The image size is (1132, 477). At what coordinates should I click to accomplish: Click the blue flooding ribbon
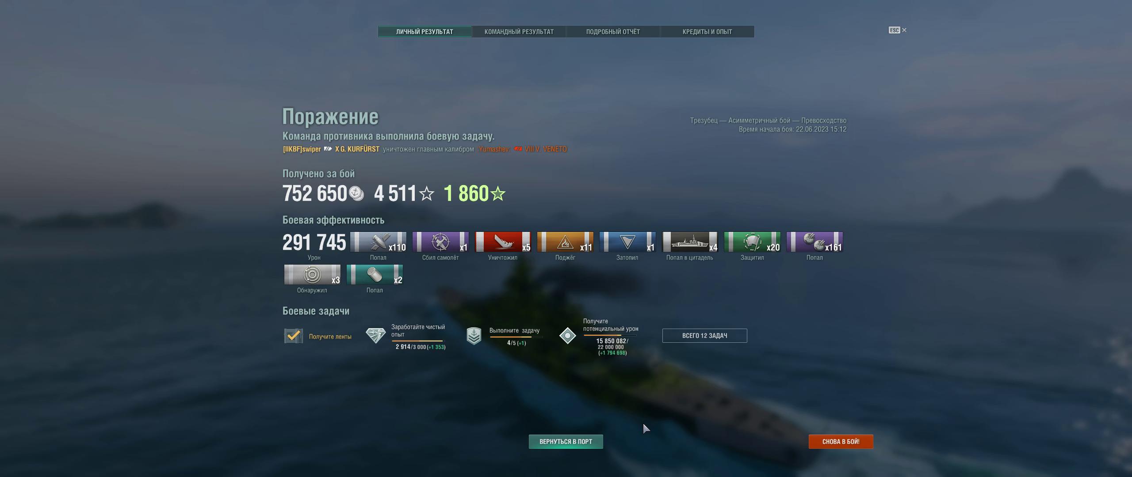pyautogui.click(x=627, y=242)
